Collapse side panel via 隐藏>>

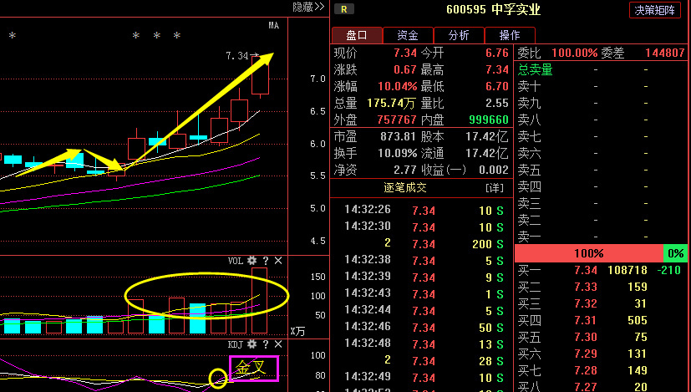click(308, 7)
